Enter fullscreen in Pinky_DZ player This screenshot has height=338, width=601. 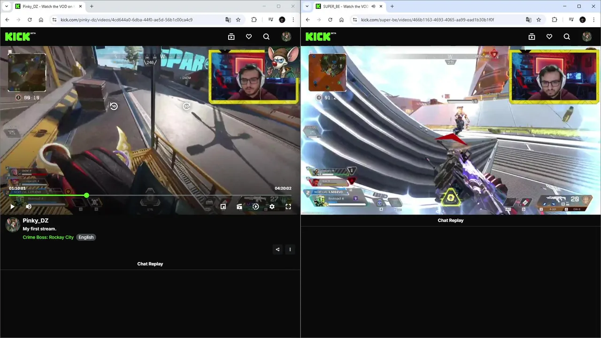pos(288,207)
